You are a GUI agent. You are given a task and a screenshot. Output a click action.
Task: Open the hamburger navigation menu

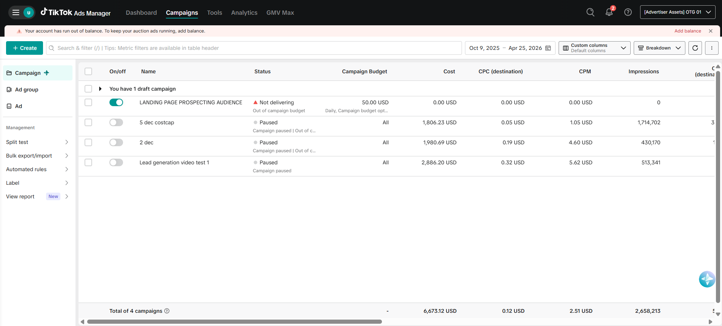pos(16,12)
